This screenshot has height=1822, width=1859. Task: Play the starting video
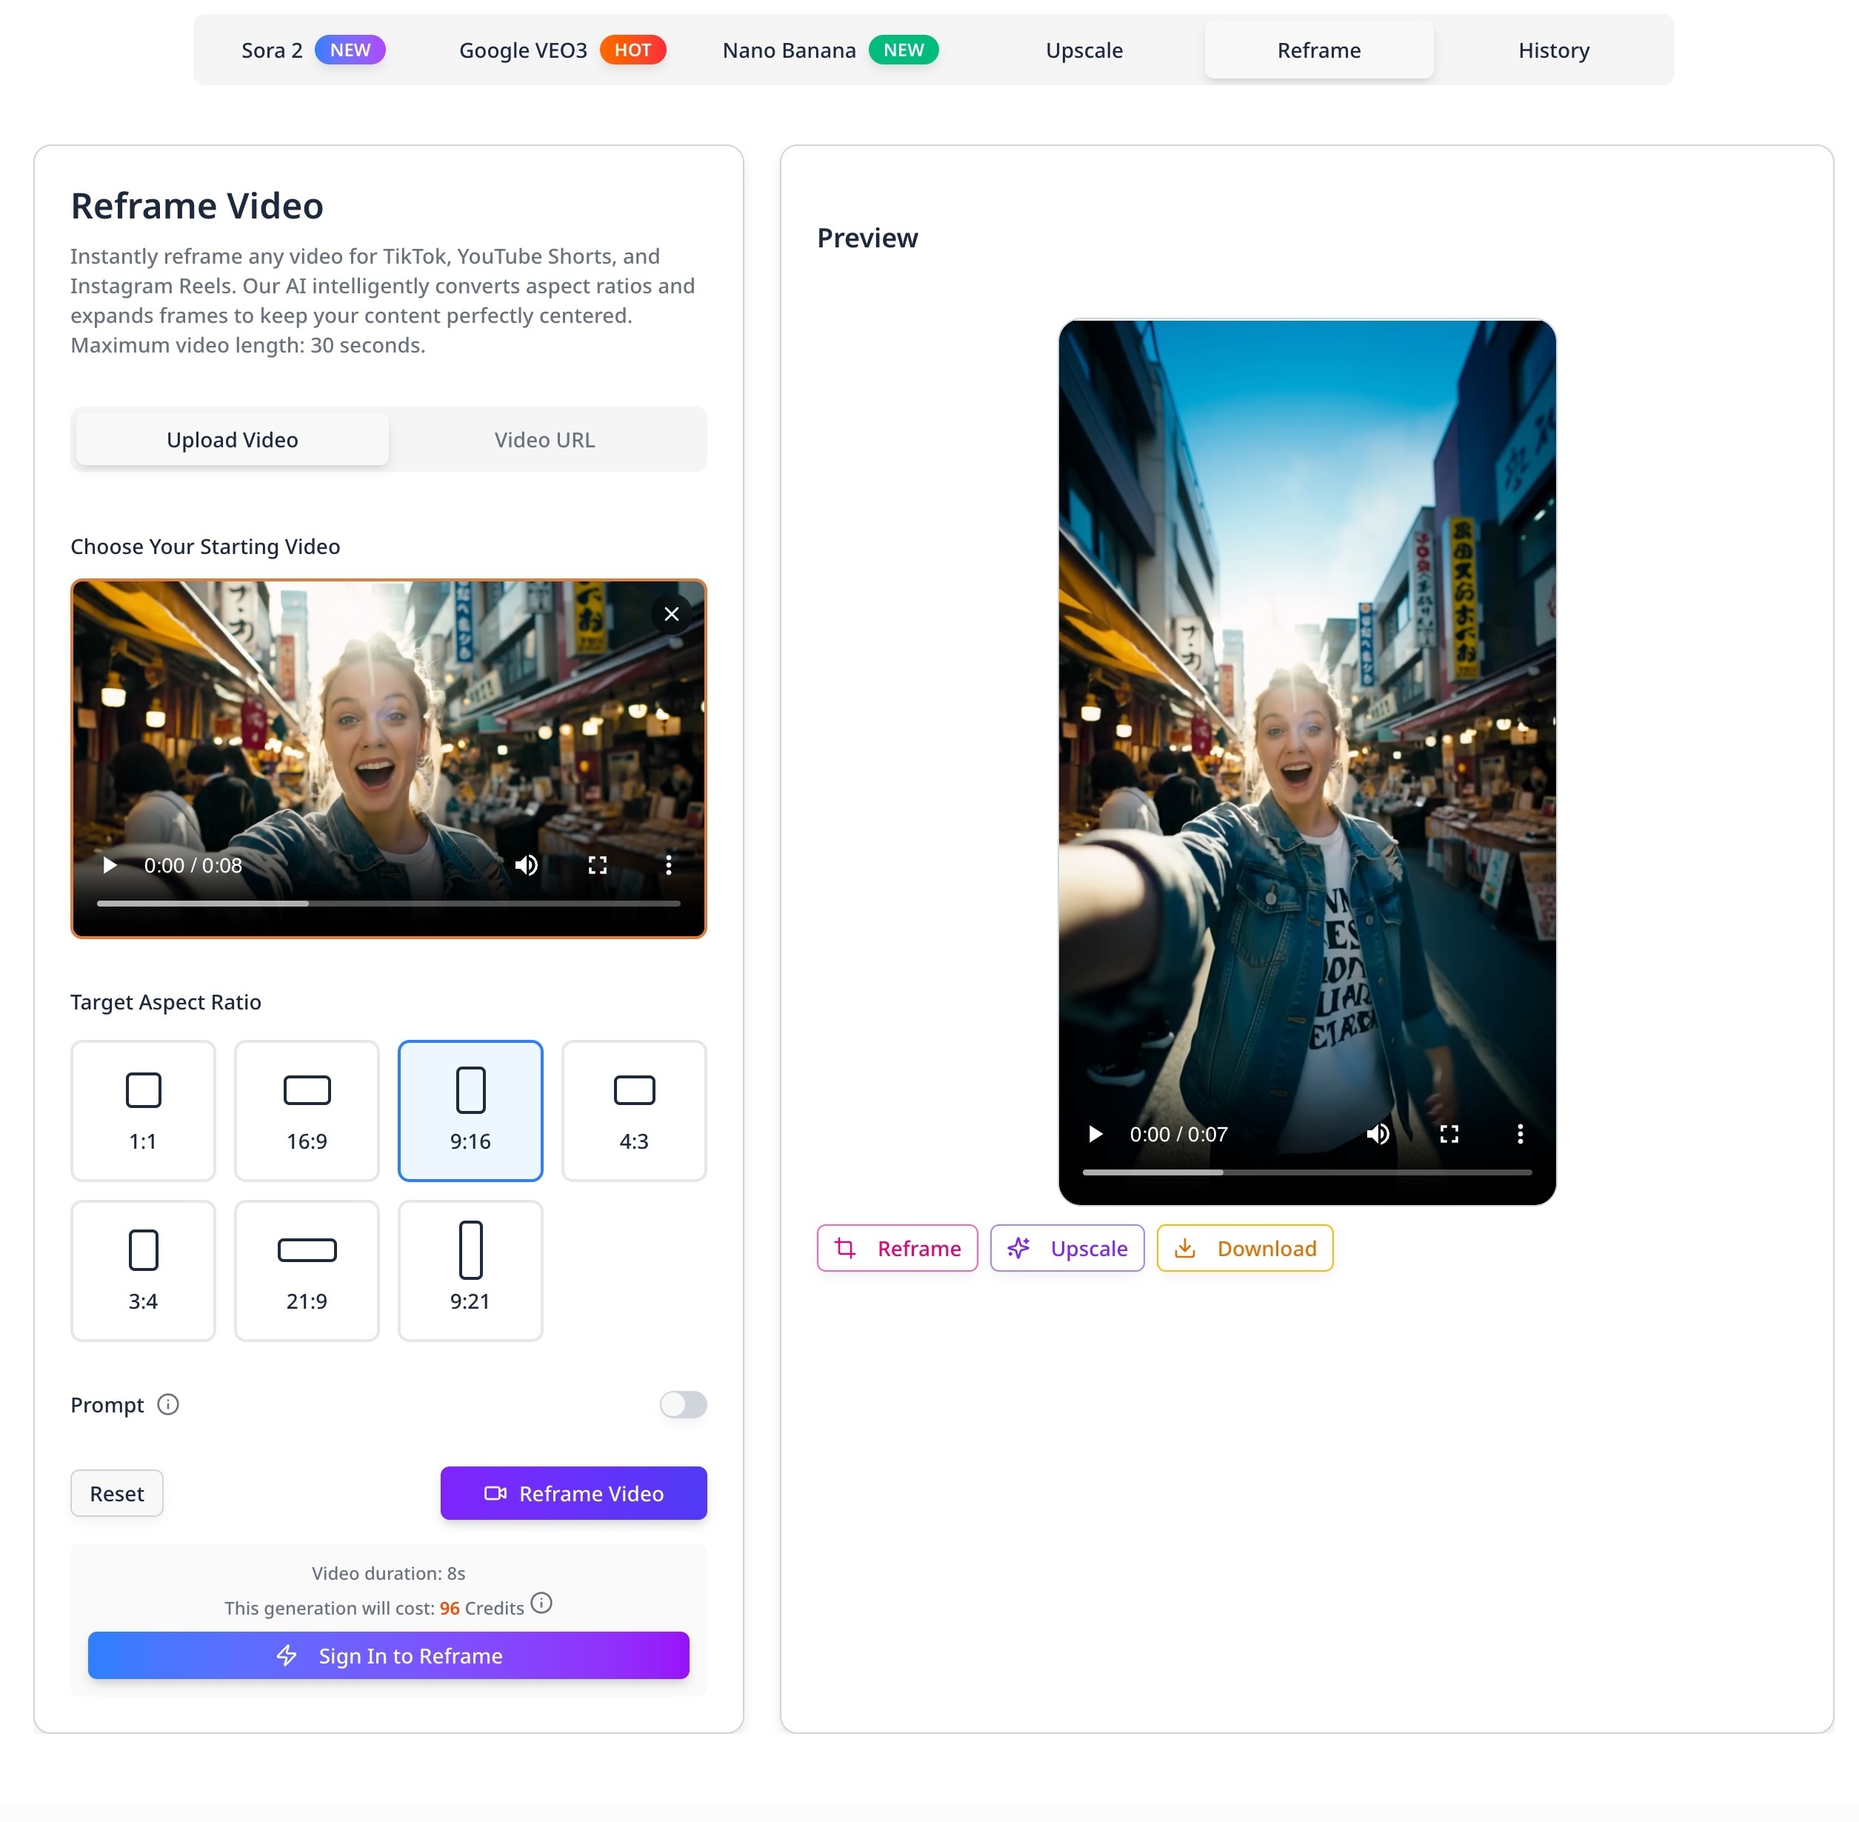tap(110, 865)
